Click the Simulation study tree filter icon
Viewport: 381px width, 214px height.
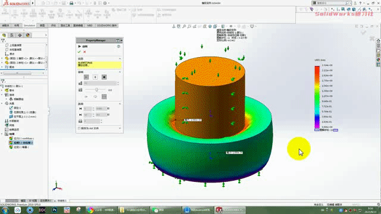[x=3, y=81]
